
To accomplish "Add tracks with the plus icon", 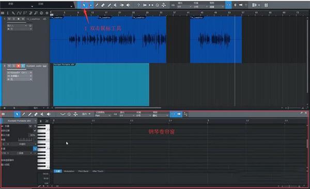I will tap(47, 13).
